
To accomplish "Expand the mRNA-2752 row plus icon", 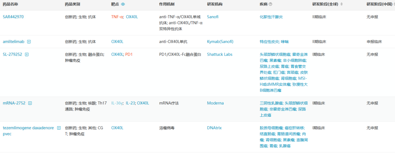I will (30, 103).
